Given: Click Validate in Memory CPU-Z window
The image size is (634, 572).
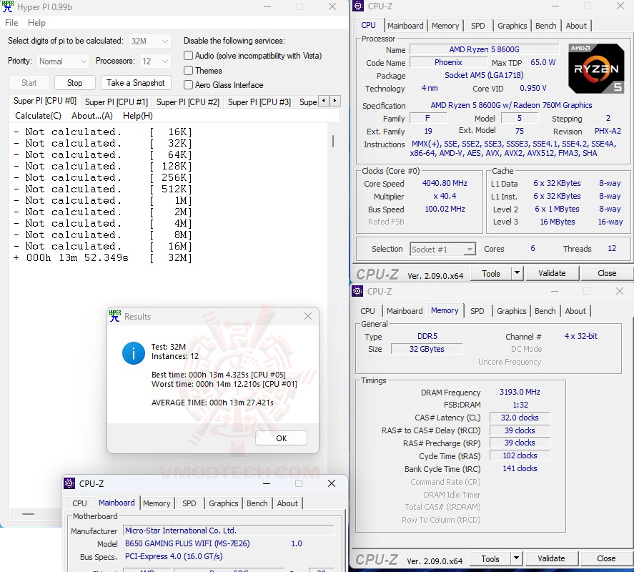Looking at the screenshot, I should tap(551, 558).
